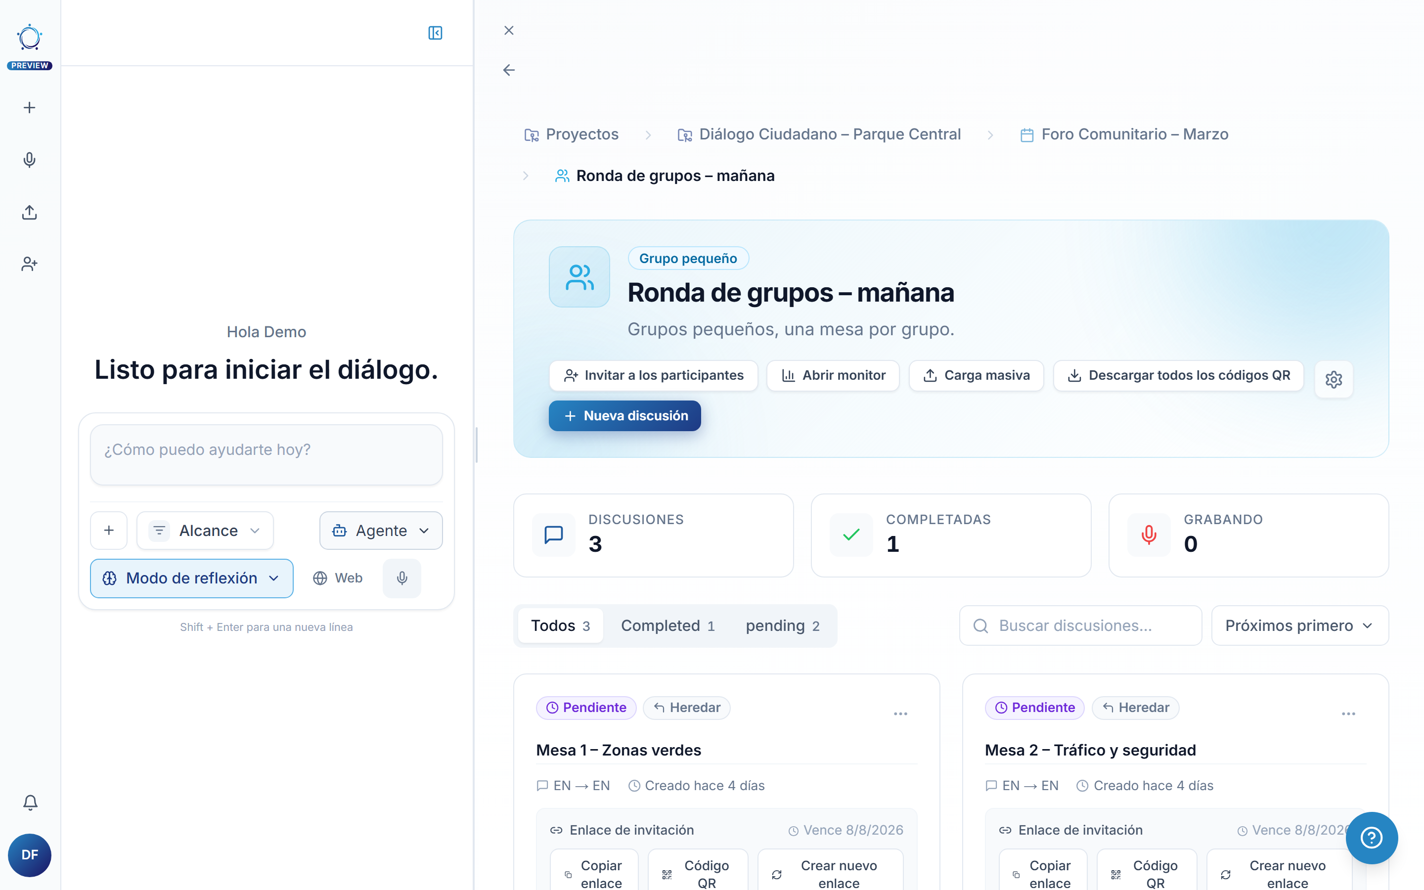This screenshot has height=890, width=1424.
Task: Click Heredar badge on Mesa 2 card
Action: (x=1135, y=707)
